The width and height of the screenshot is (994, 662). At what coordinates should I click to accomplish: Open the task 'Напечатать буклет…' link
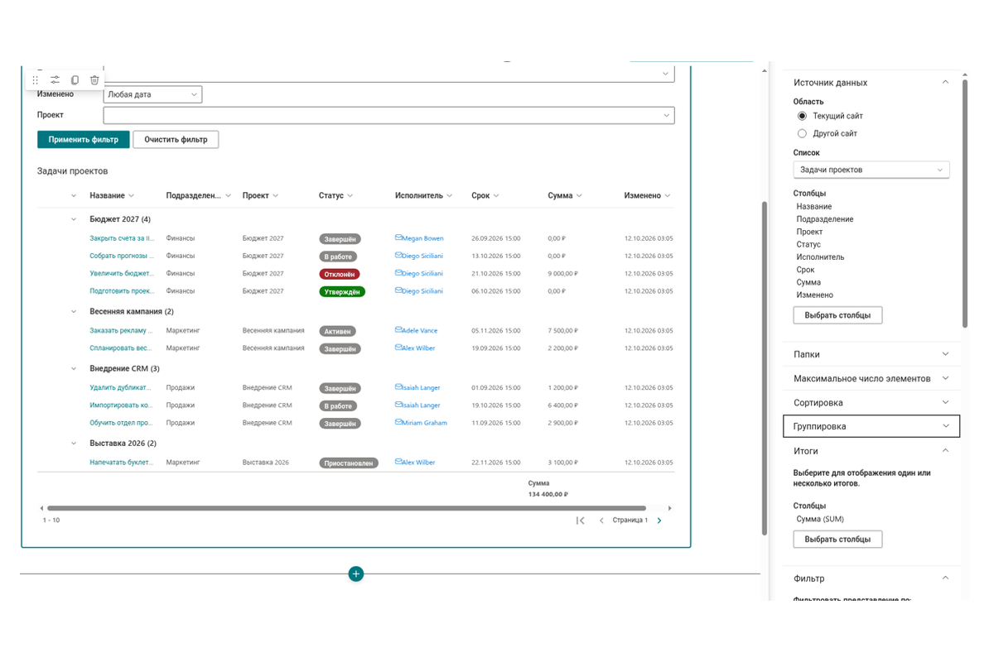pyautogui.click(x=121, y=463)
